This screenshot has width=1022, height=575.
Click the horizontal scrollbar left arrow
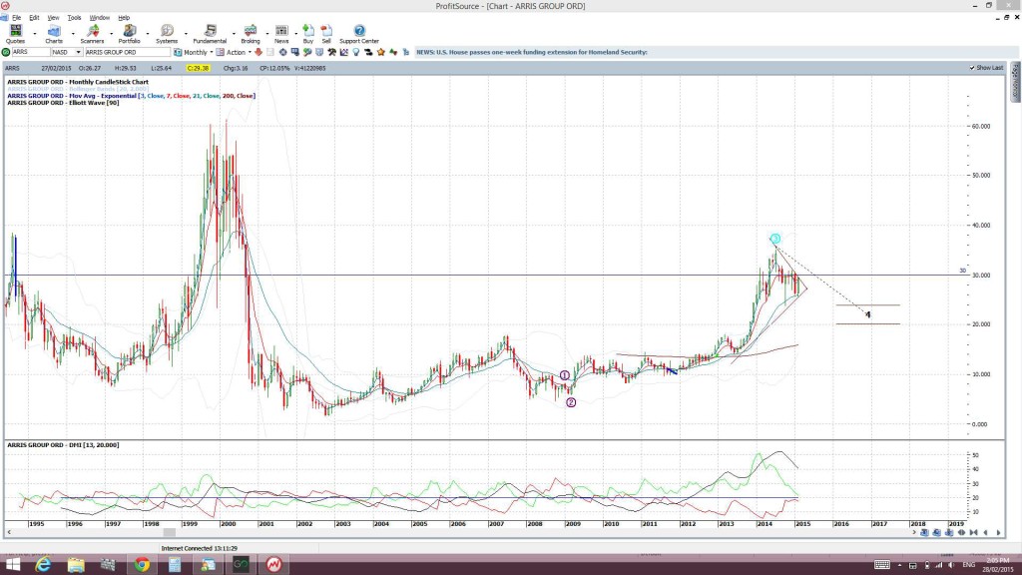9,533
